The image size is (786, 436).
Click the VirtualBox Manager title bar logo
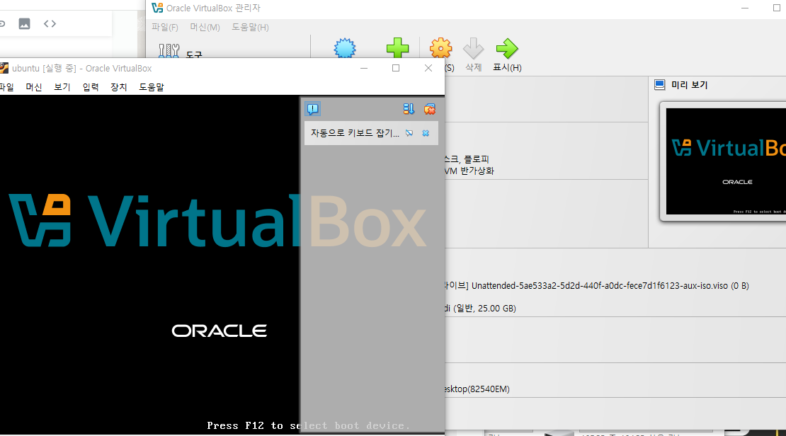coord(157,8)
